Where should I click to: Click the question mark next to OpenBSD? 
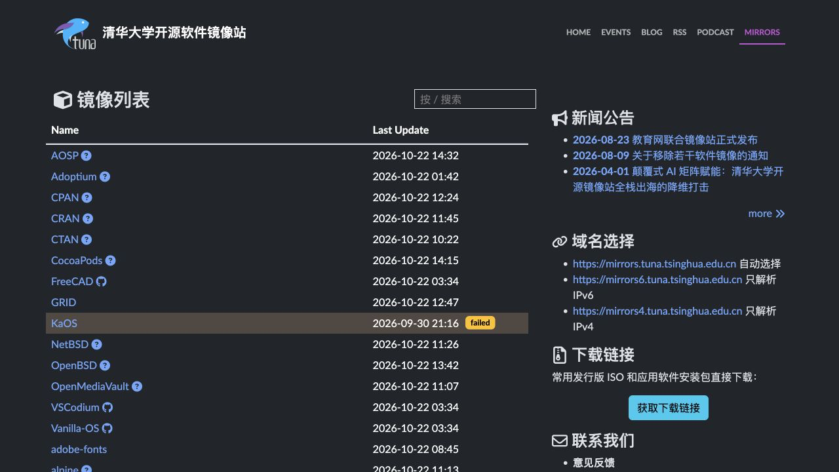click(105, 365)
